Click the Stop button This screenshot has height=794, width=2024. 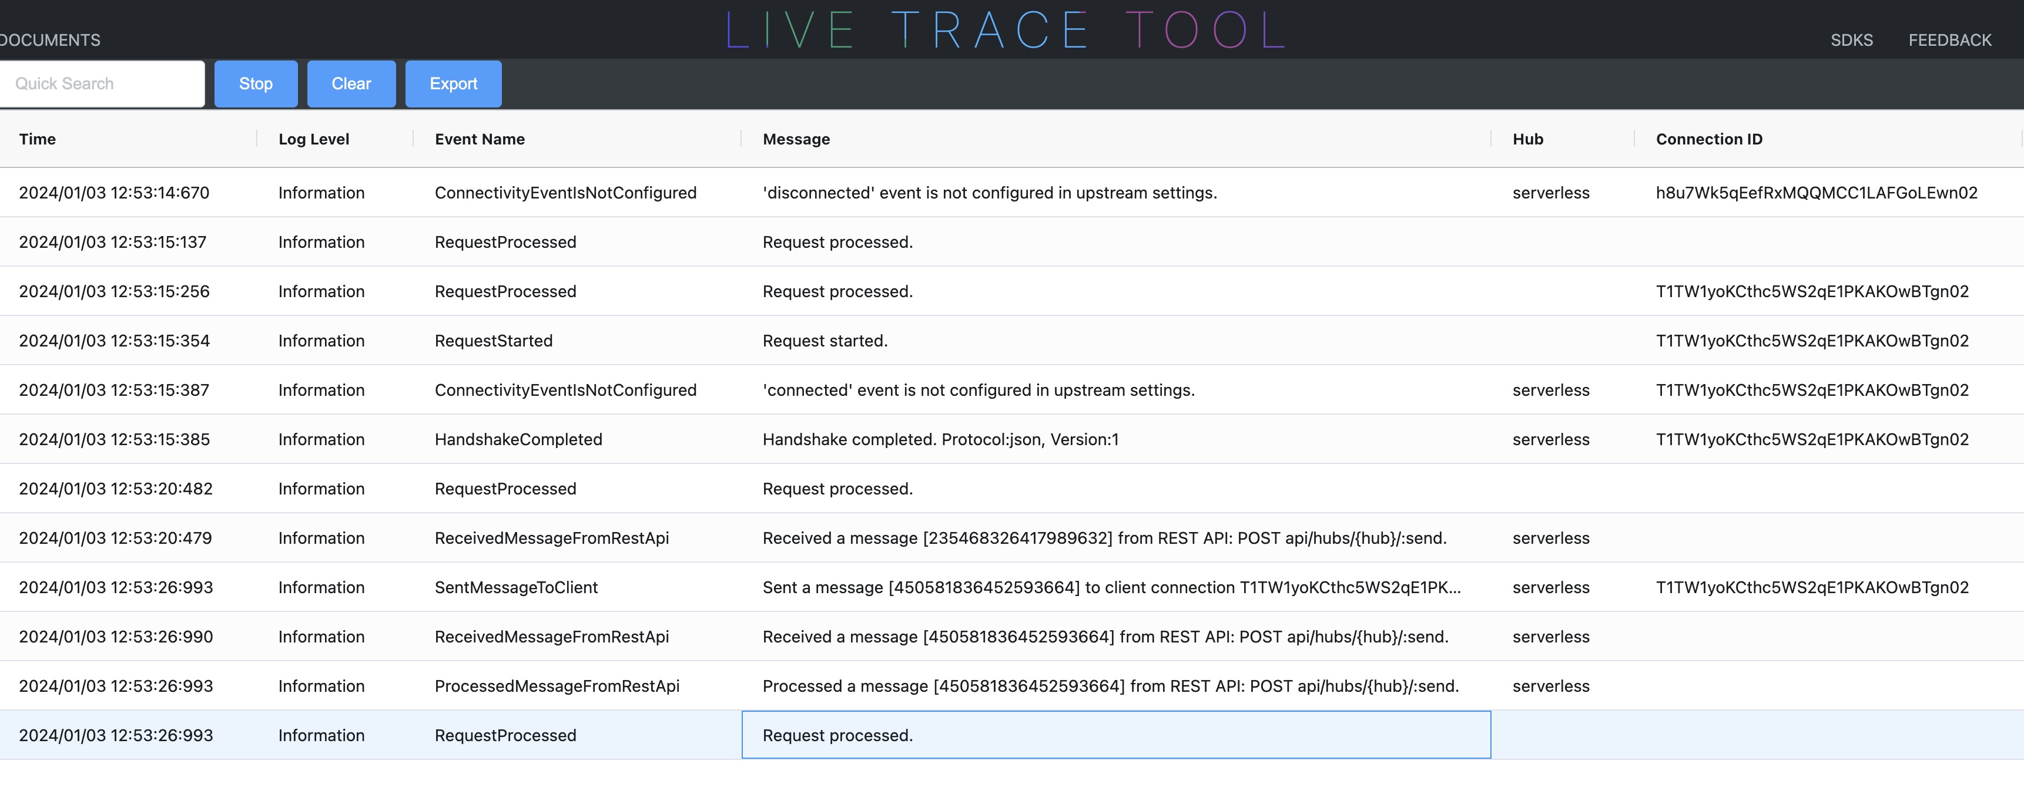256,83
